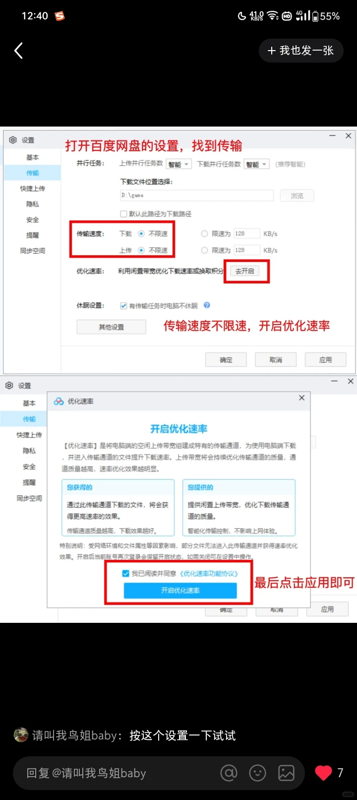Select 限速为 radio in the 下载 row
Screen dimensions: 357x800
(x=204, y=234)
